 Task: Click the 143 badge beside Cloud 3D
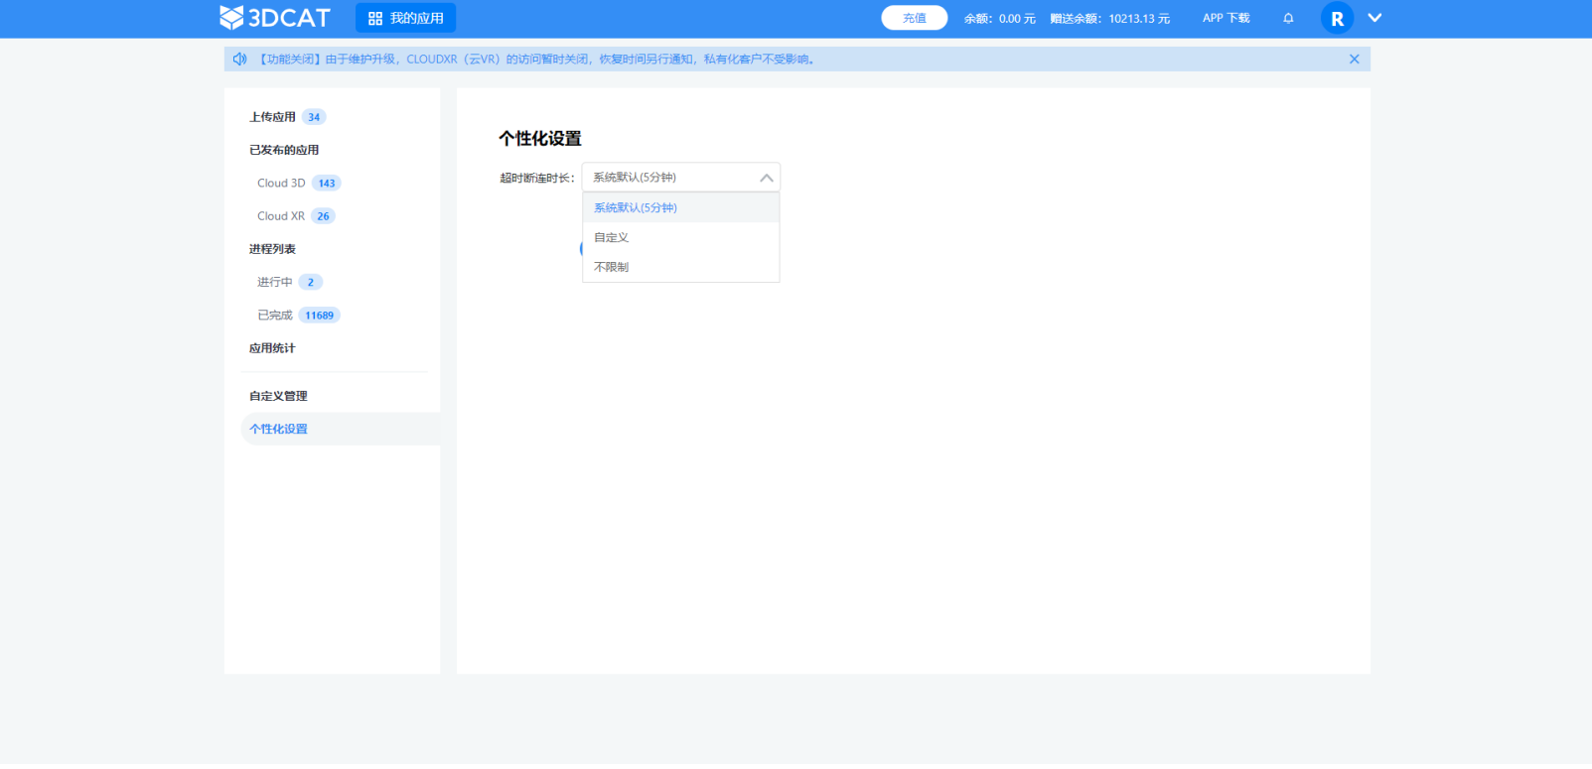(327, 183)
